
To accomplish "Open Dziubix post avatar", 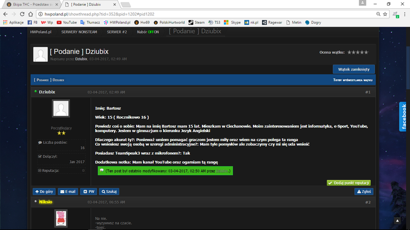I will 61,108.
